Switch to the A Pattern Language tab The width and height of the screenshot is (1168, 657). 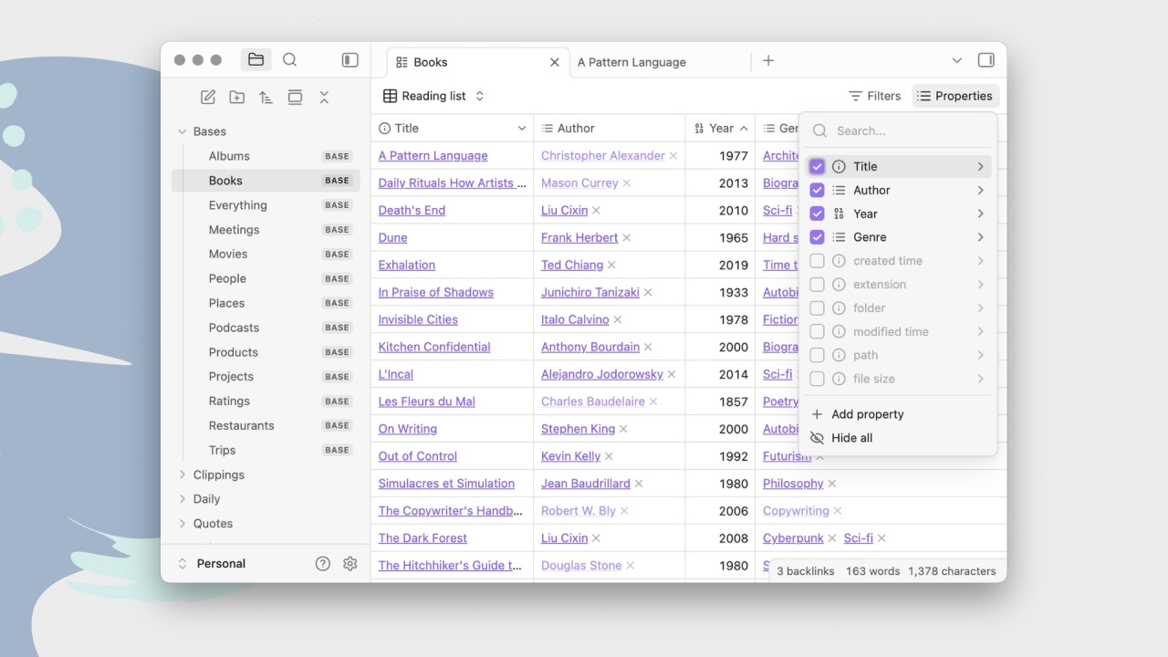631,62
